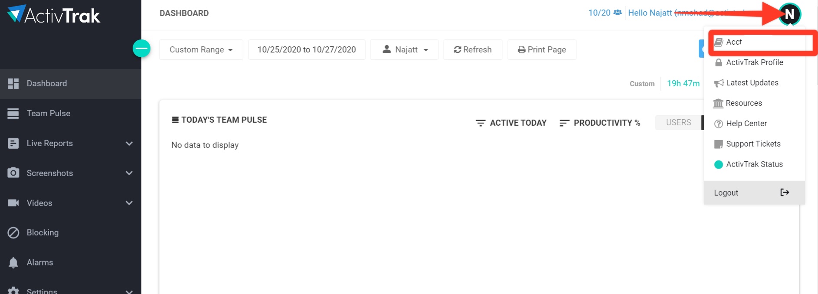This screenshot has height=294, width=818.
Task: Expand the Settings chevron
Action: click(129, 291)
